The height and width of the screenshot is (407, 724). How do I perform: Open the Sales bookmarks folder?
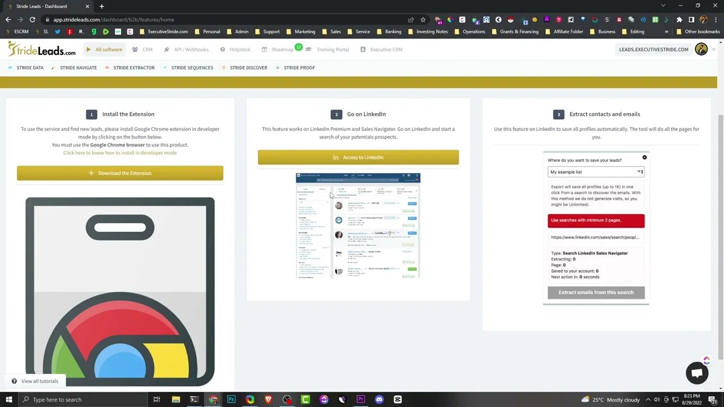point(331,32)
